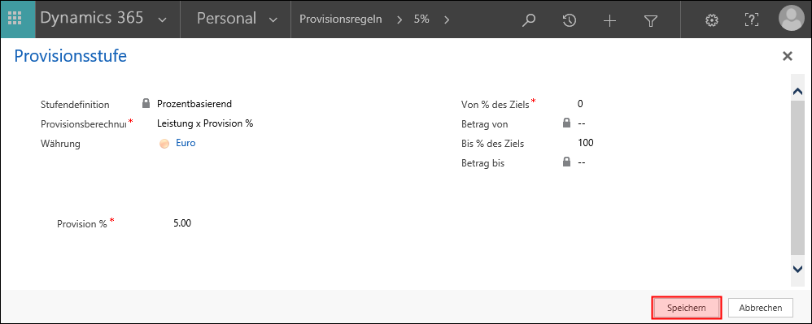Expand the Personal area dropdown

273,20
